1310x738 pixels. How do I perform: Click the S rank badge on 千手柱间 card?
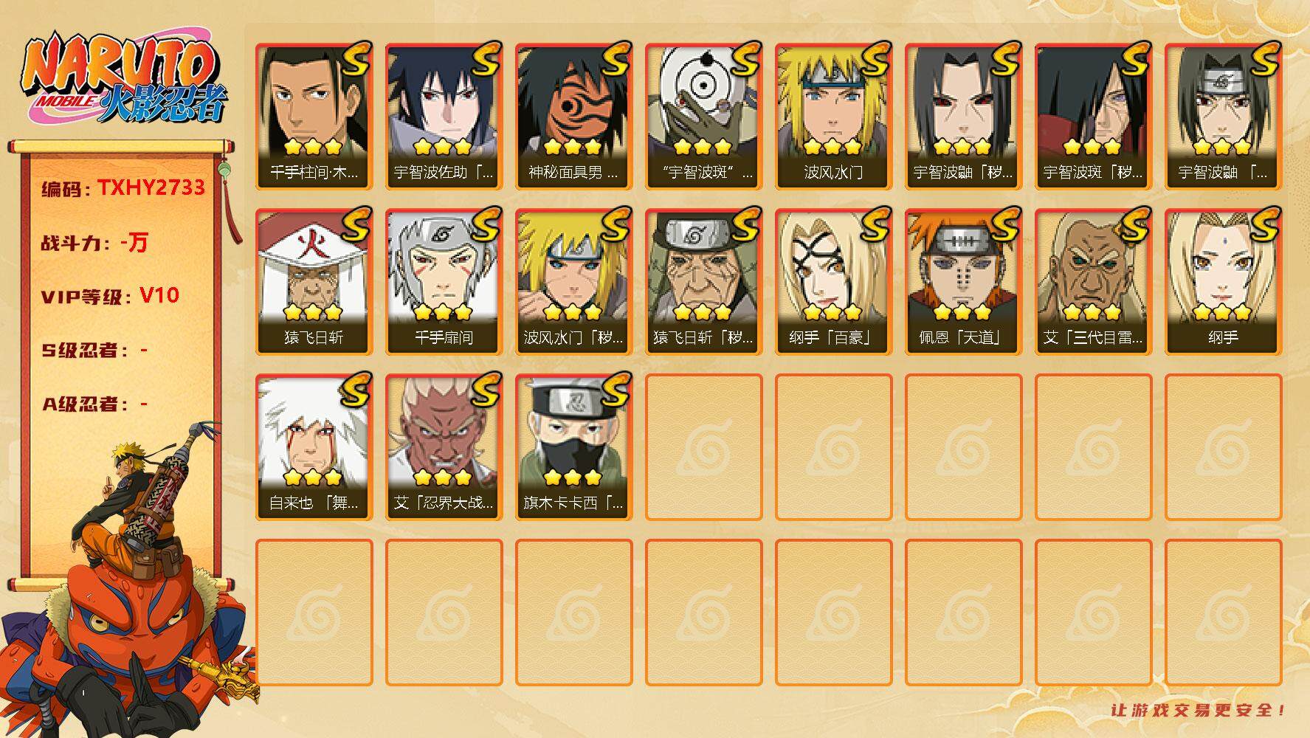(355, 60)
